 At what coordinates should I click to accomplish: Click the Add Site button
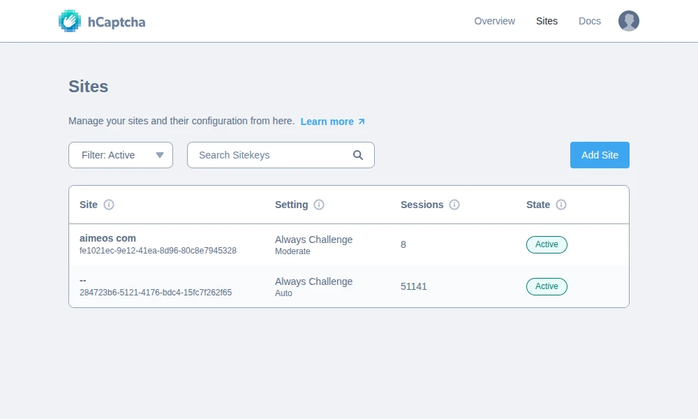(x=600, y=155)
